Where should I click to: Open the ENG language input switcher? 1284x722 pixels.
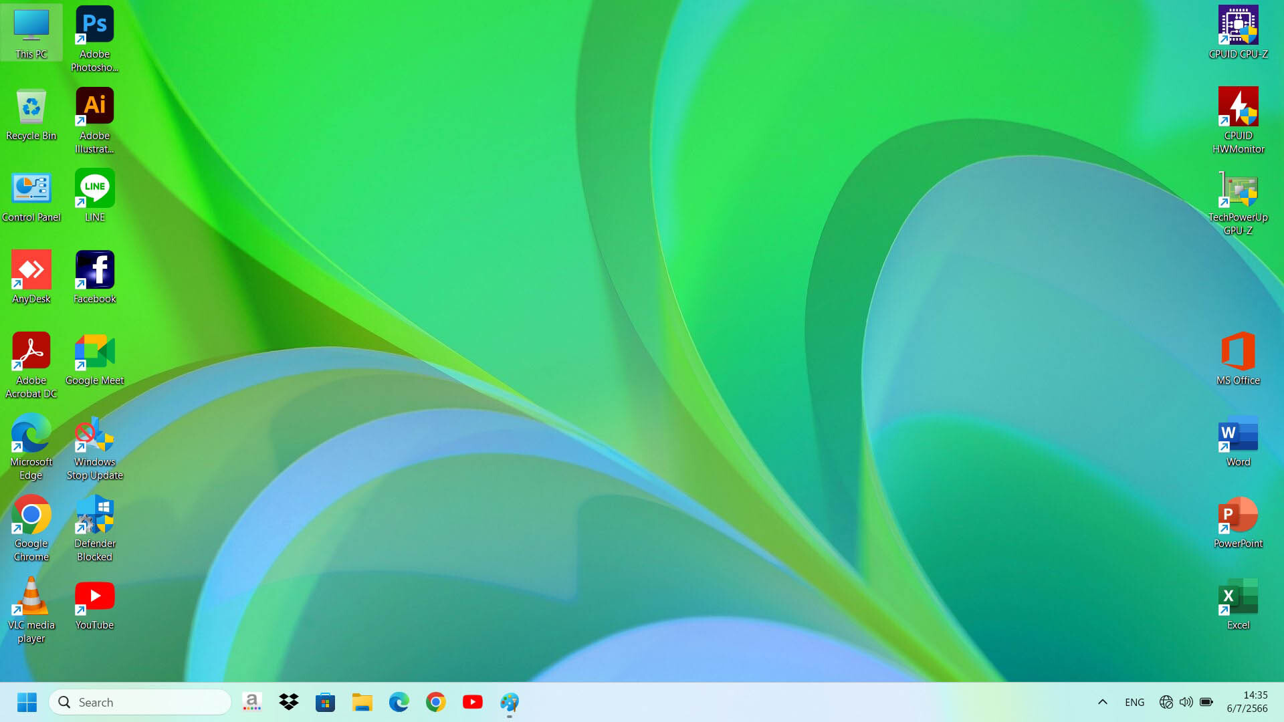coord(1134,702)
